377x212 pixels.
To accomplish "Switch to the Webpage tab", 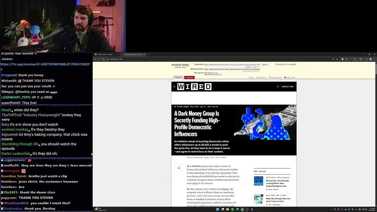I will pyautogui.click(x=178, y=77).
